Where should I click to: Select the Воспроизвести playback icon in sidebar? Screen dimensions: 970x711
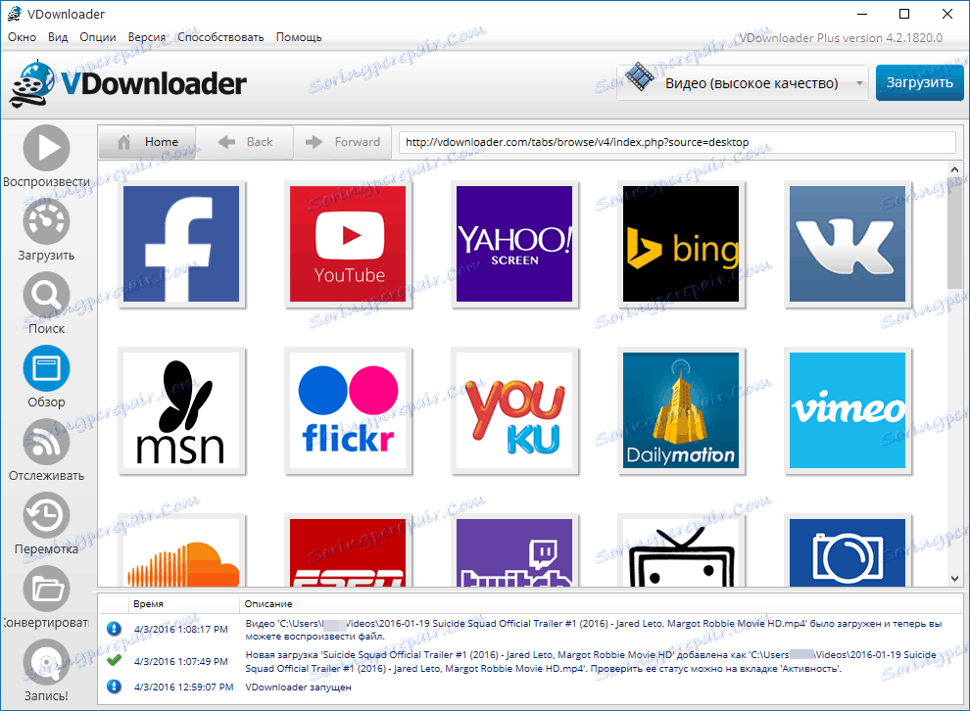(x=46, y=149)
